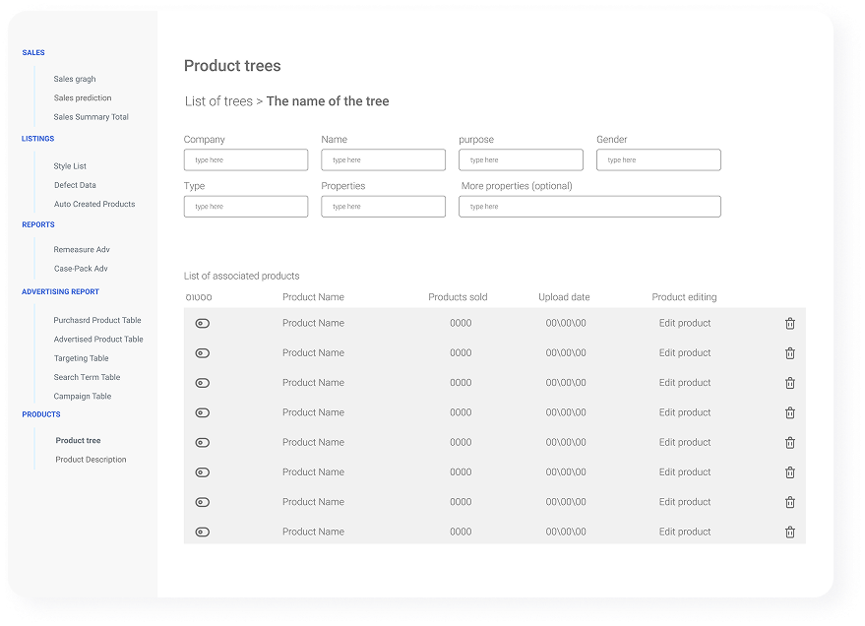The width and height of the screenshot is (865, 626).
Task: Click the trash icon in the fourth product row
Action: (789, 412)
